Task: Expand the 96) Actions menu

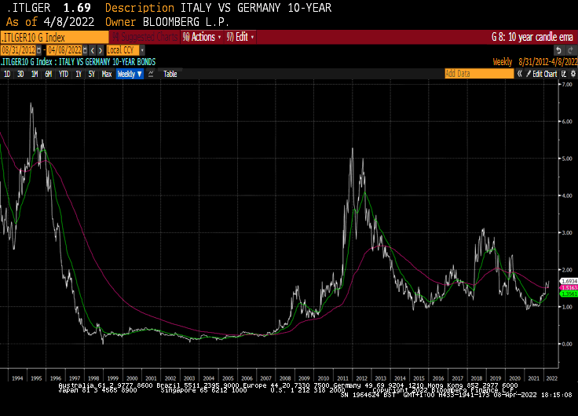Action: (x=202, y=37)
